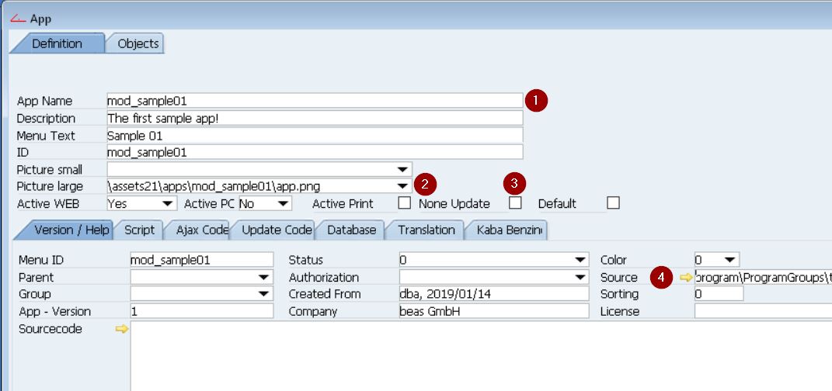Go to the Translation tab
832x391 pixels.
click(x=426, y=230)
